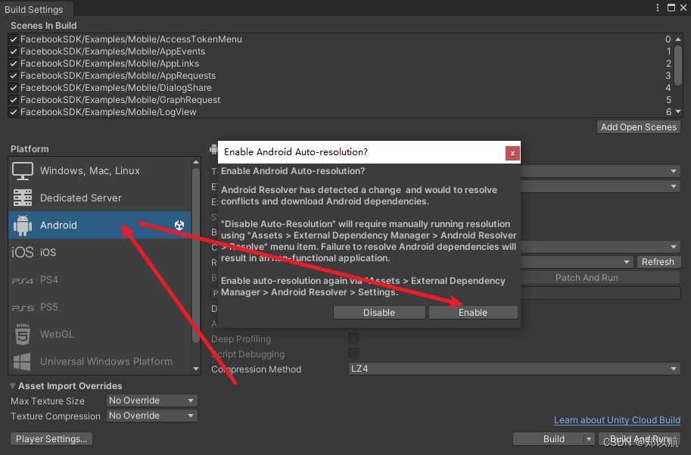Image resolution: width=691 pixels, height=455 pixels.
Task: Uncheck the DialogShare scene checkbox
Action: tap(14, 88)
